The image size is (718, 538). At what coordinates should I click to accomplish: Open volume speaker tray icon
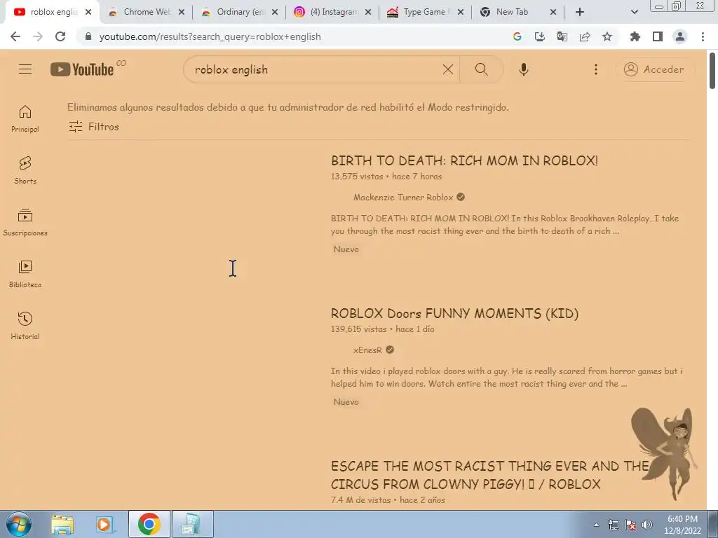(x=647, y=525)
